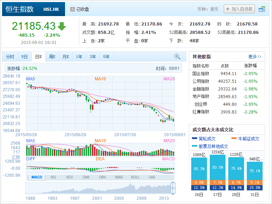Click the timeline range slider handle
Screen dimensions: 272x204
(x=173, y=188)
